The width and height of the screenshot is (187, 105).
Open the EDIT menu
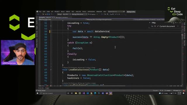[x=44, y=12]
